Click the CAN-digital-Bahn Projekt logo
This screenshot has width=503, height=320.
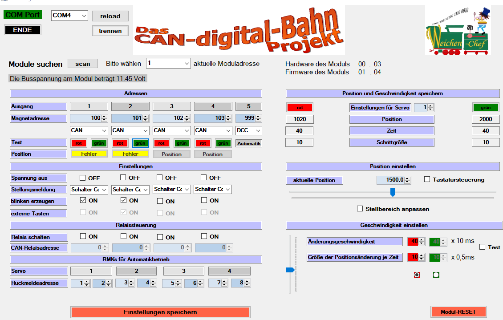pyautogui.click(x=239, y=30)
